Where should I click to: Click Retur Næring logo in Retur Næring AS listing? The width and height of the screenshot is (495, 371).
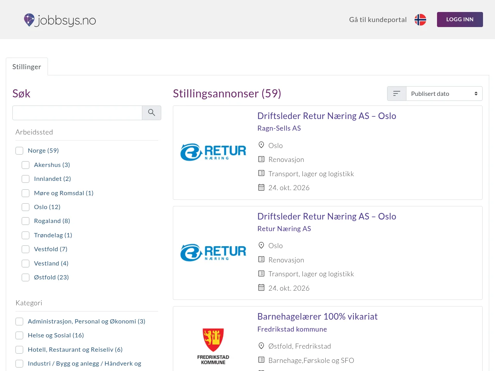coord(213,253)
